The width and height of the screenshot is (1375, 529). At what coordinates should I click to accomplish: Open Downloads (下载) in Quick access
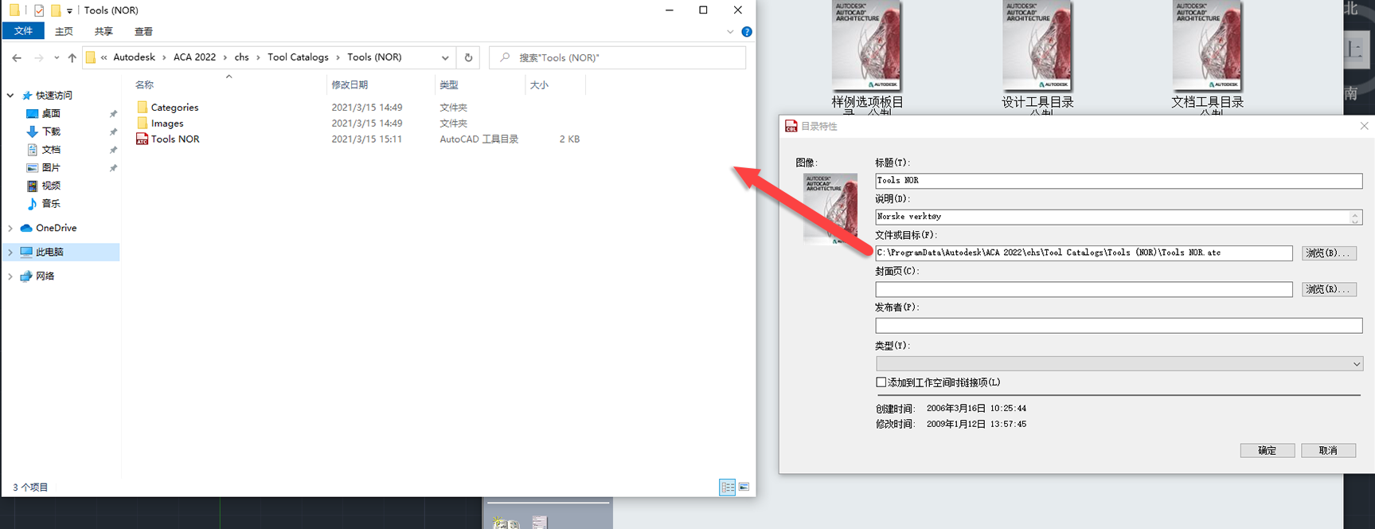pos(44,131)
